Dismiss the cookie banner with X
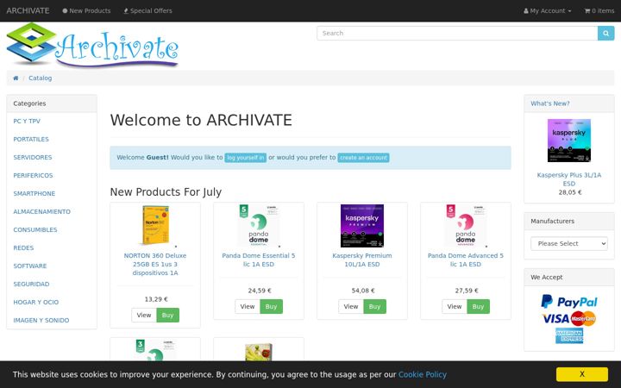 582,374
